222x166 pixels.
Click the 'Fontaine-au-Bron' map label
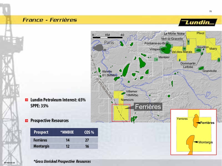click(x=157, y=43)
